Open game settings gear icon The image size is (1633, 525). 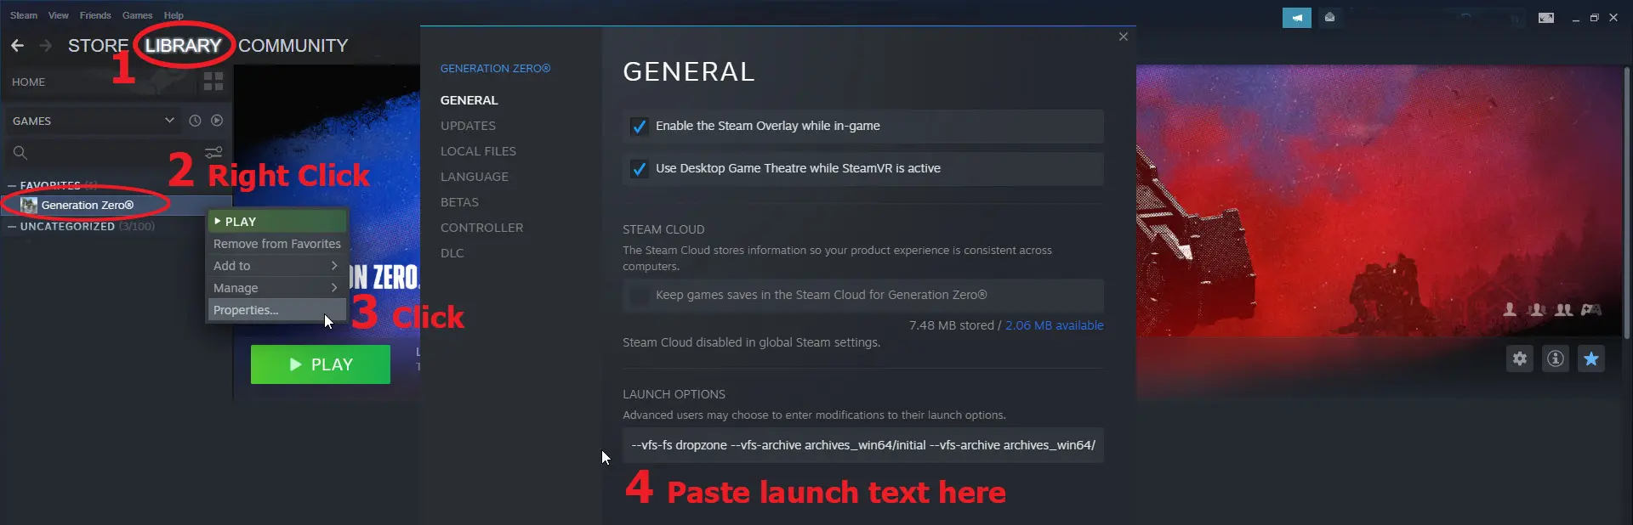tap(1520, 358)
